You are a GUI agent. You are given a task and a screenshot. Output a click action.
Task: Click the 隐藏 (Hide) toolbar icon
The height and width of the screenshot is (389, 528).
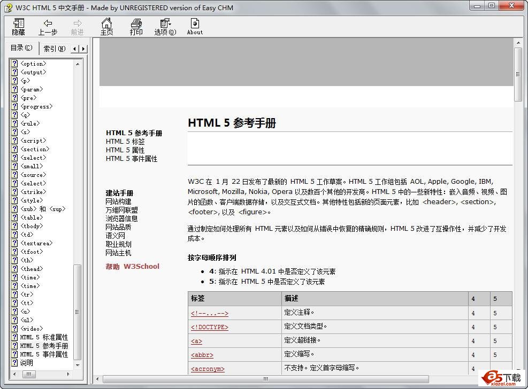click(x=19, y=27)
